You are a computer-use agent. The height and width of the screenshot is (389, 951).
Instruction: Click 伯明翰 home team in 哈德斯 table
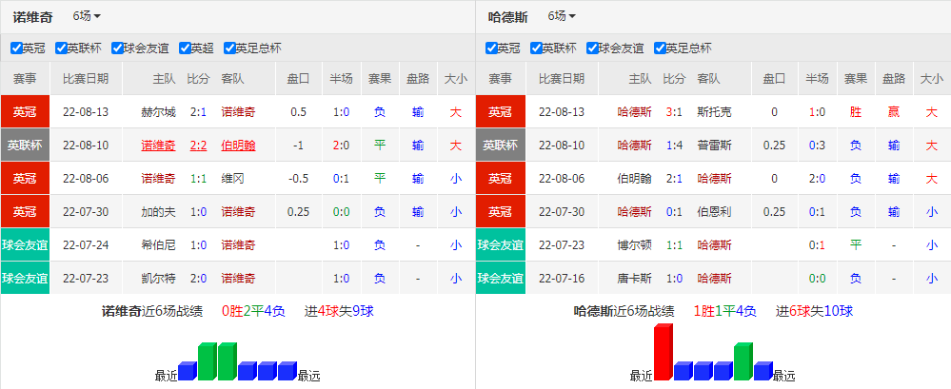pyautogui.click(x=634, y=179)
